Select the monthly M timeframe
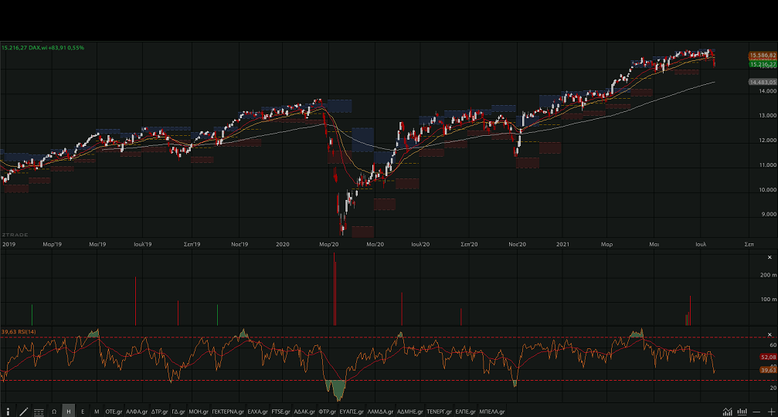The height and width of the screenshot is (417, 778). click(x=97, y=412)
